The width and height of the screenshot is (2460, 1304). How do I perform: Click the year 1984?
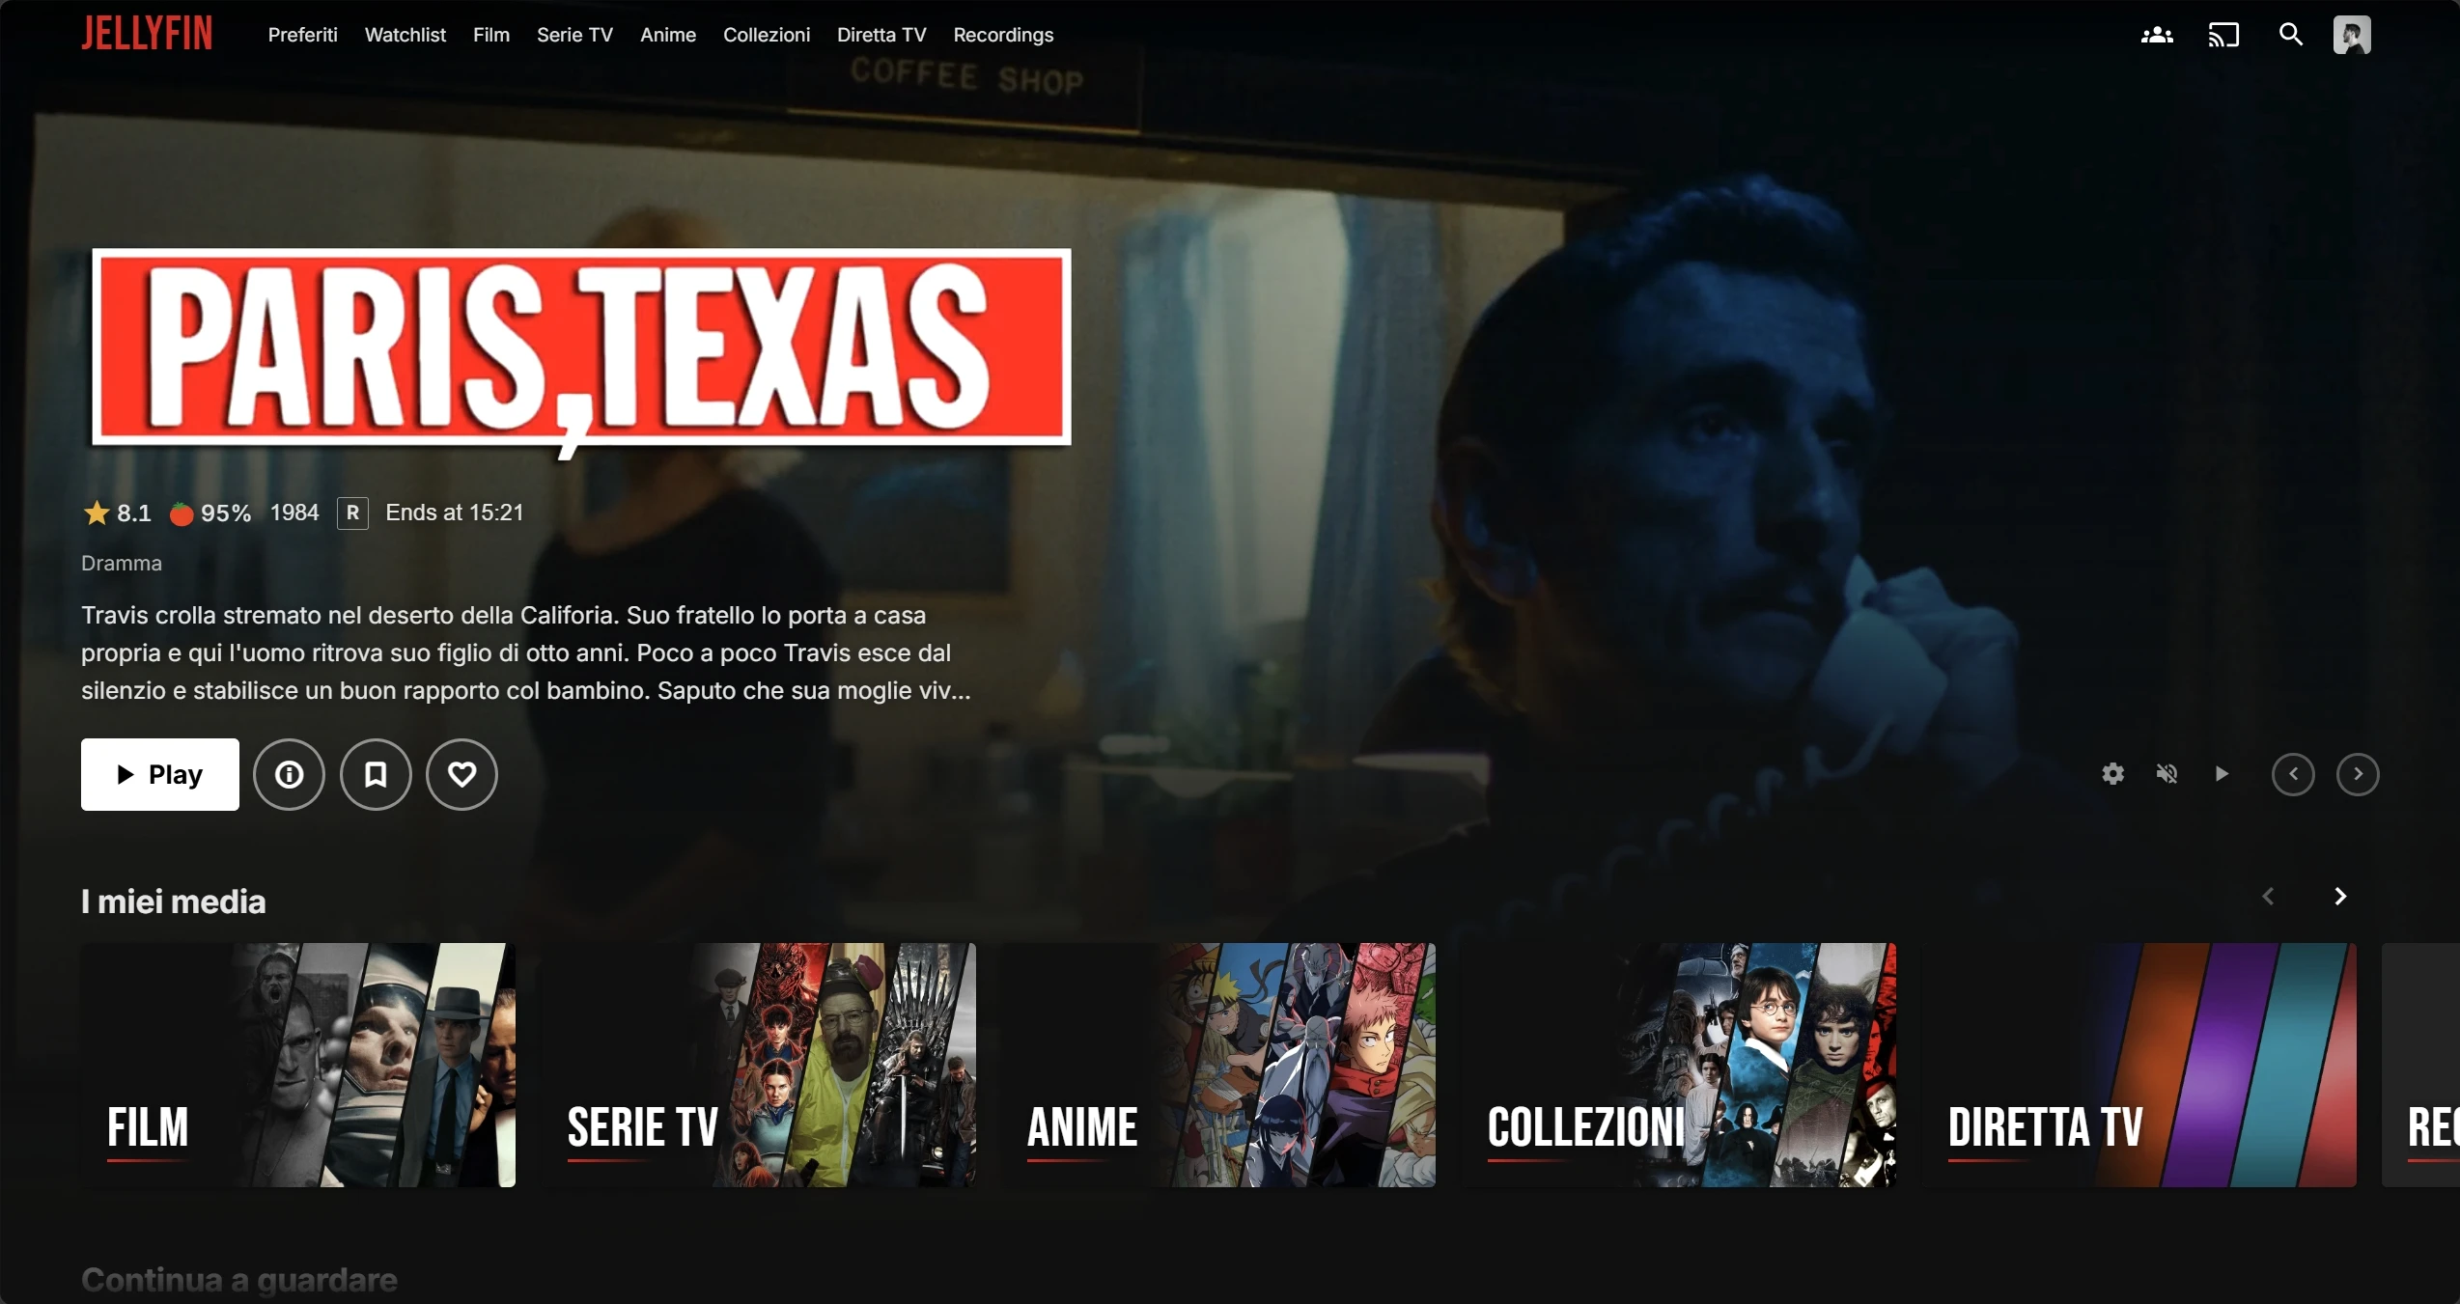[294, 513]
